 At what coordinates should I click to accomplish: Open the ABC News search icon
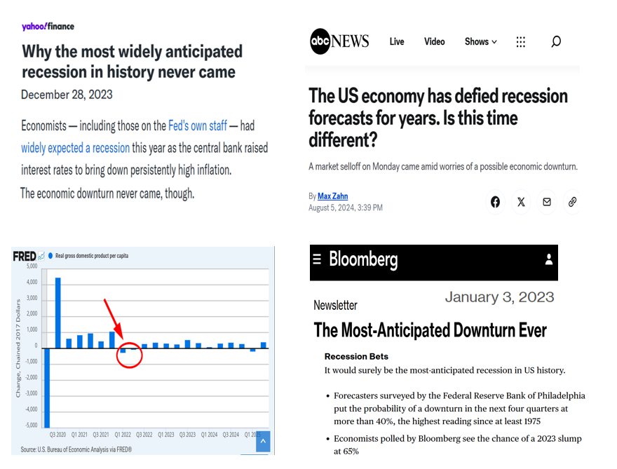[556, 42]
